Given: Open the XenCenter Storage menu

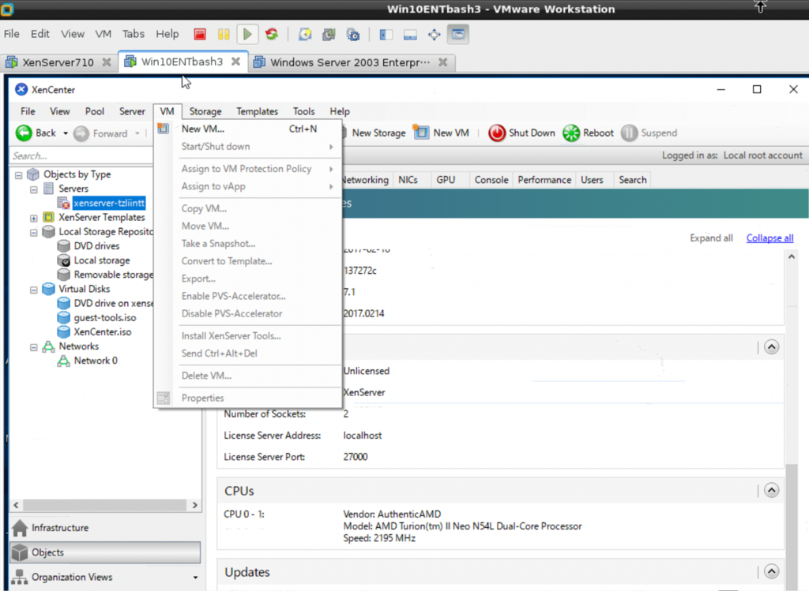Looking at the screenshot, I should [205, 111].
